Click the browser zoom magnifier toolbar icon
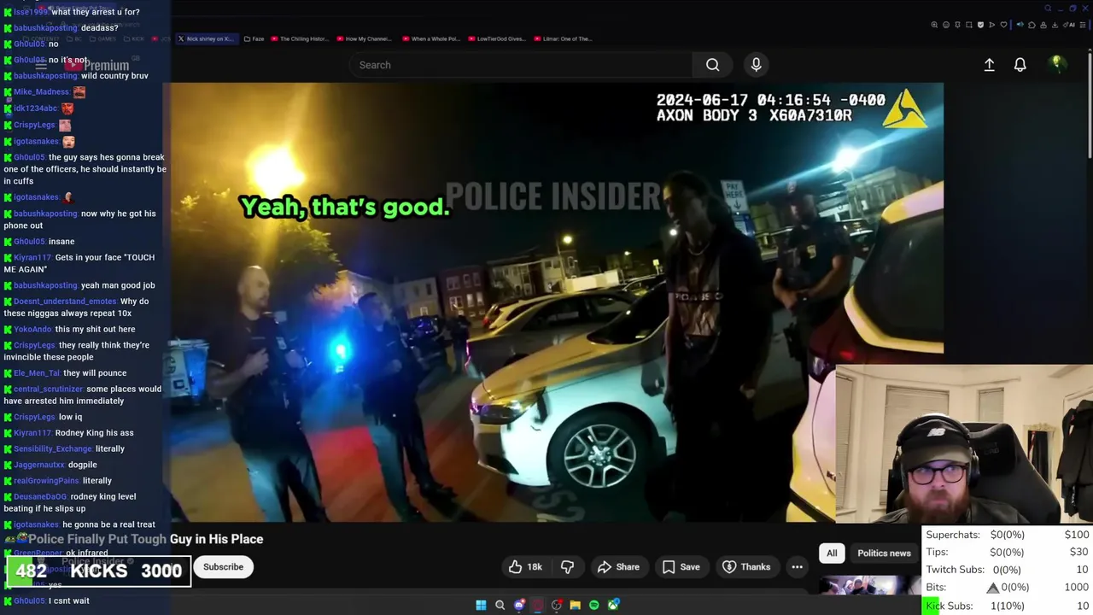This screenshot has width=1093, height=615. pos(934,25)
